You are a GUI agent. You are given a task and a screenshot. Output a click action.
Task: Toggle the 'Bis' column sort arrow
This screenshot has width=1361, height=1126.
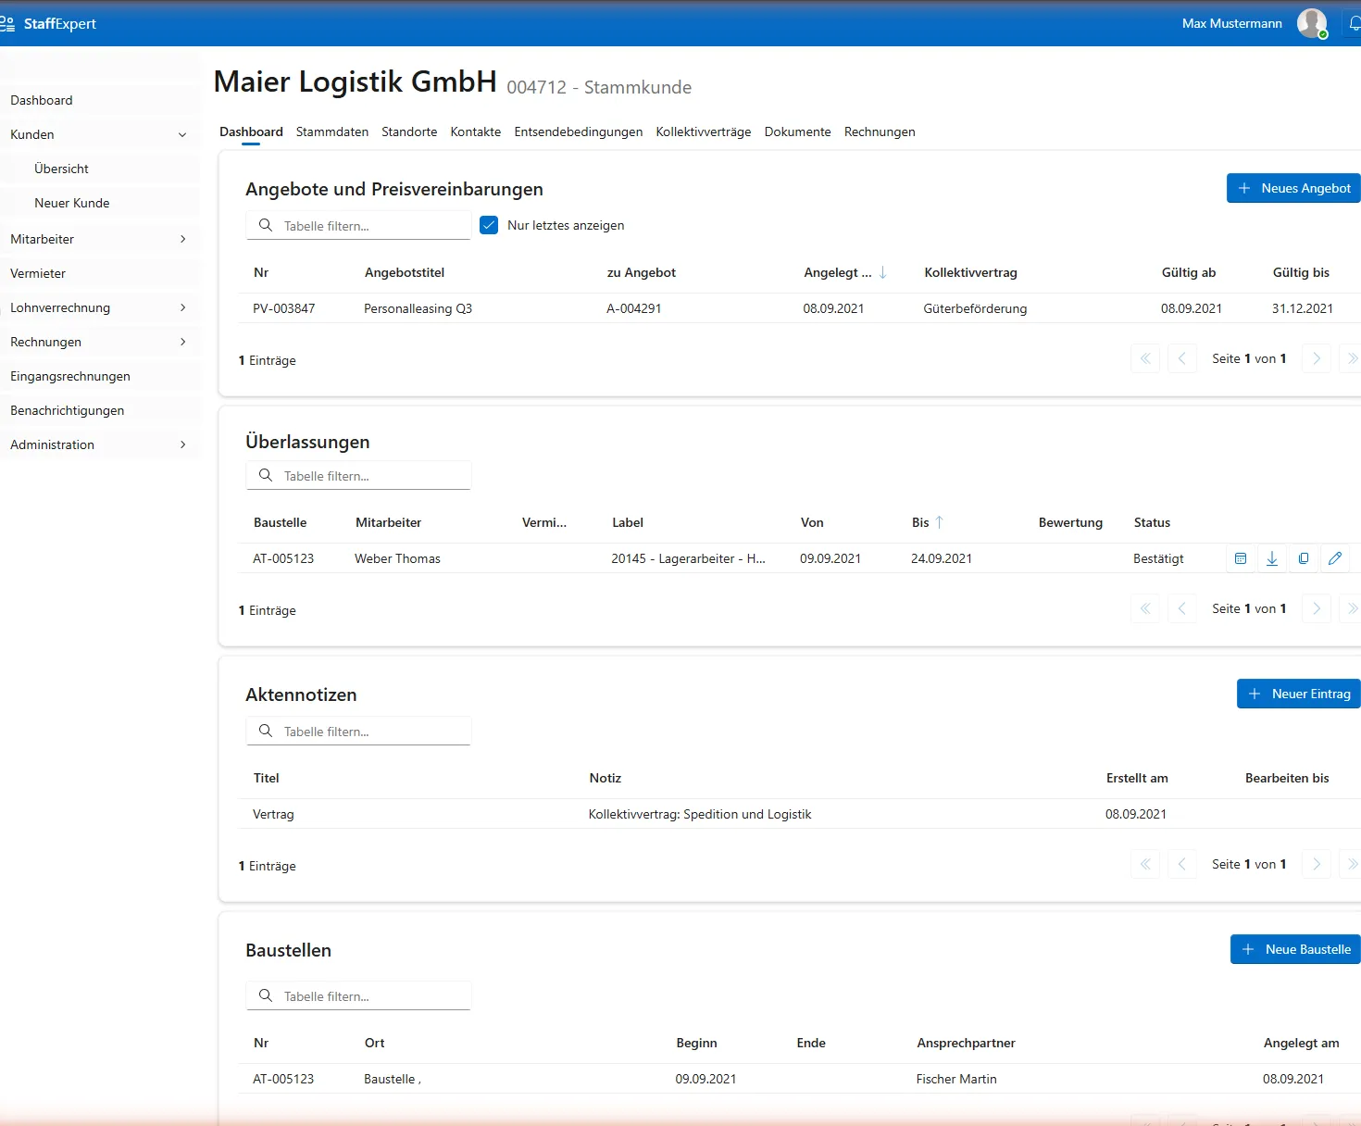[x=939, y=522]
